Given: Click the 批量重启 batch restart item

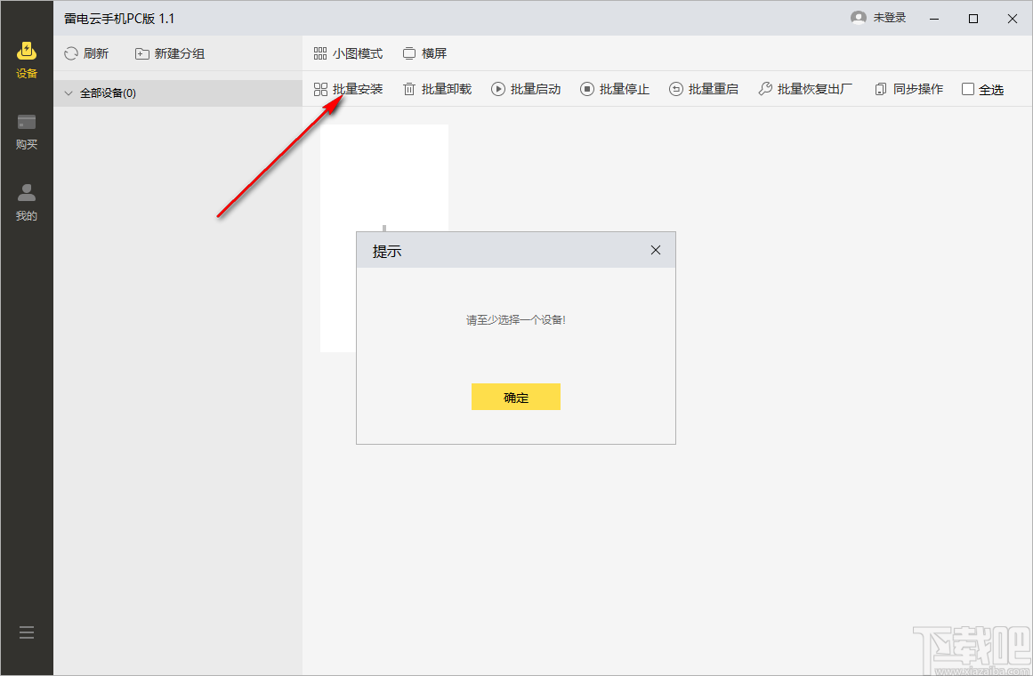Looking at the screenshot, I should click(704, 88).
